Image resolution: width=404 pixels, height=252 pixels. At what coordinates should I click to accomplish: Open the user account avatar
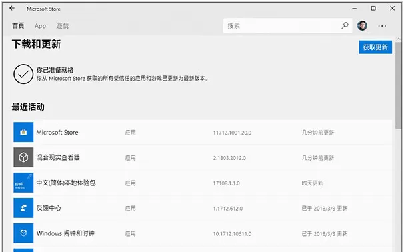pos(362,25)
